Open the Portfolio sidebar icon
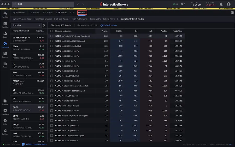 [5, 14]
